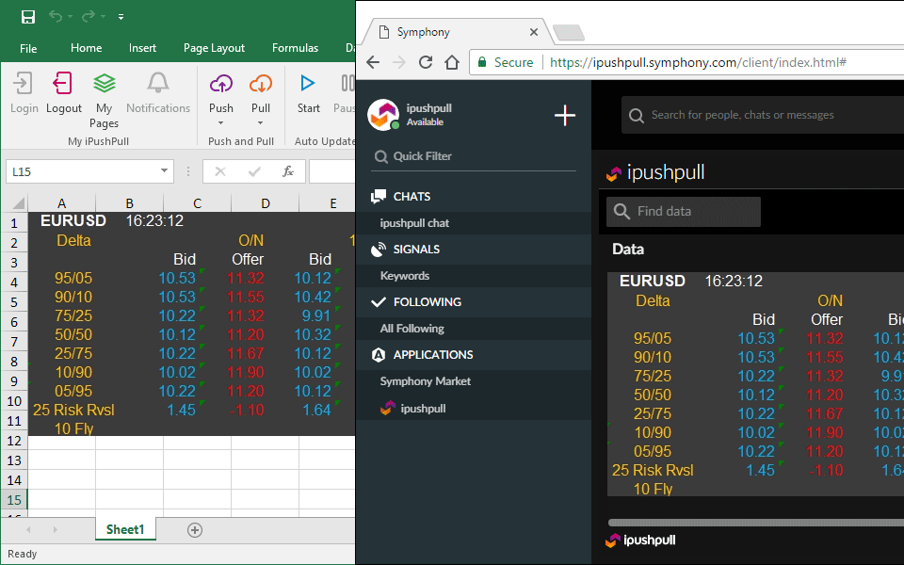This screenshot has height=565, width=904.
Task: Click the Select All corner in Excel
Action: pyautogui.click(x=18, y=203)
